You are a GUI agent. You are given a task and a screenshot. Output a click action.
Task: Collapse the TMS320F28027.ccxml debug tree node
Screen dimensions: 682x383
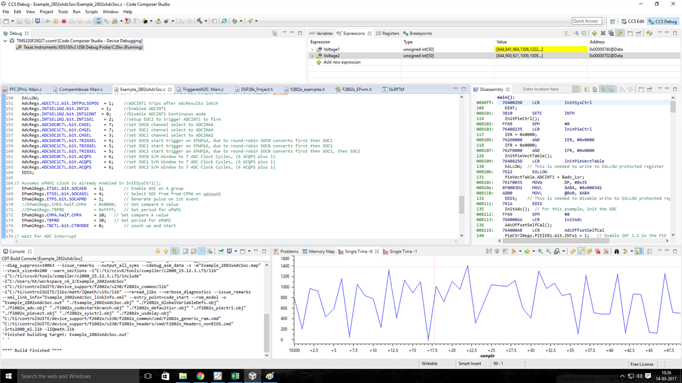pos(6,41)
